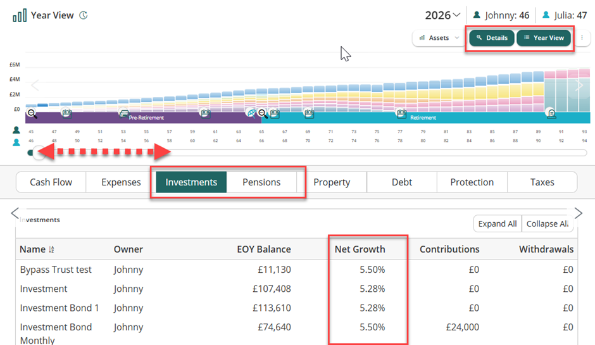The height and width of the screenshot is (345, 595).
Task: Toggle the Year View button
Action: [x=544, y=38]
